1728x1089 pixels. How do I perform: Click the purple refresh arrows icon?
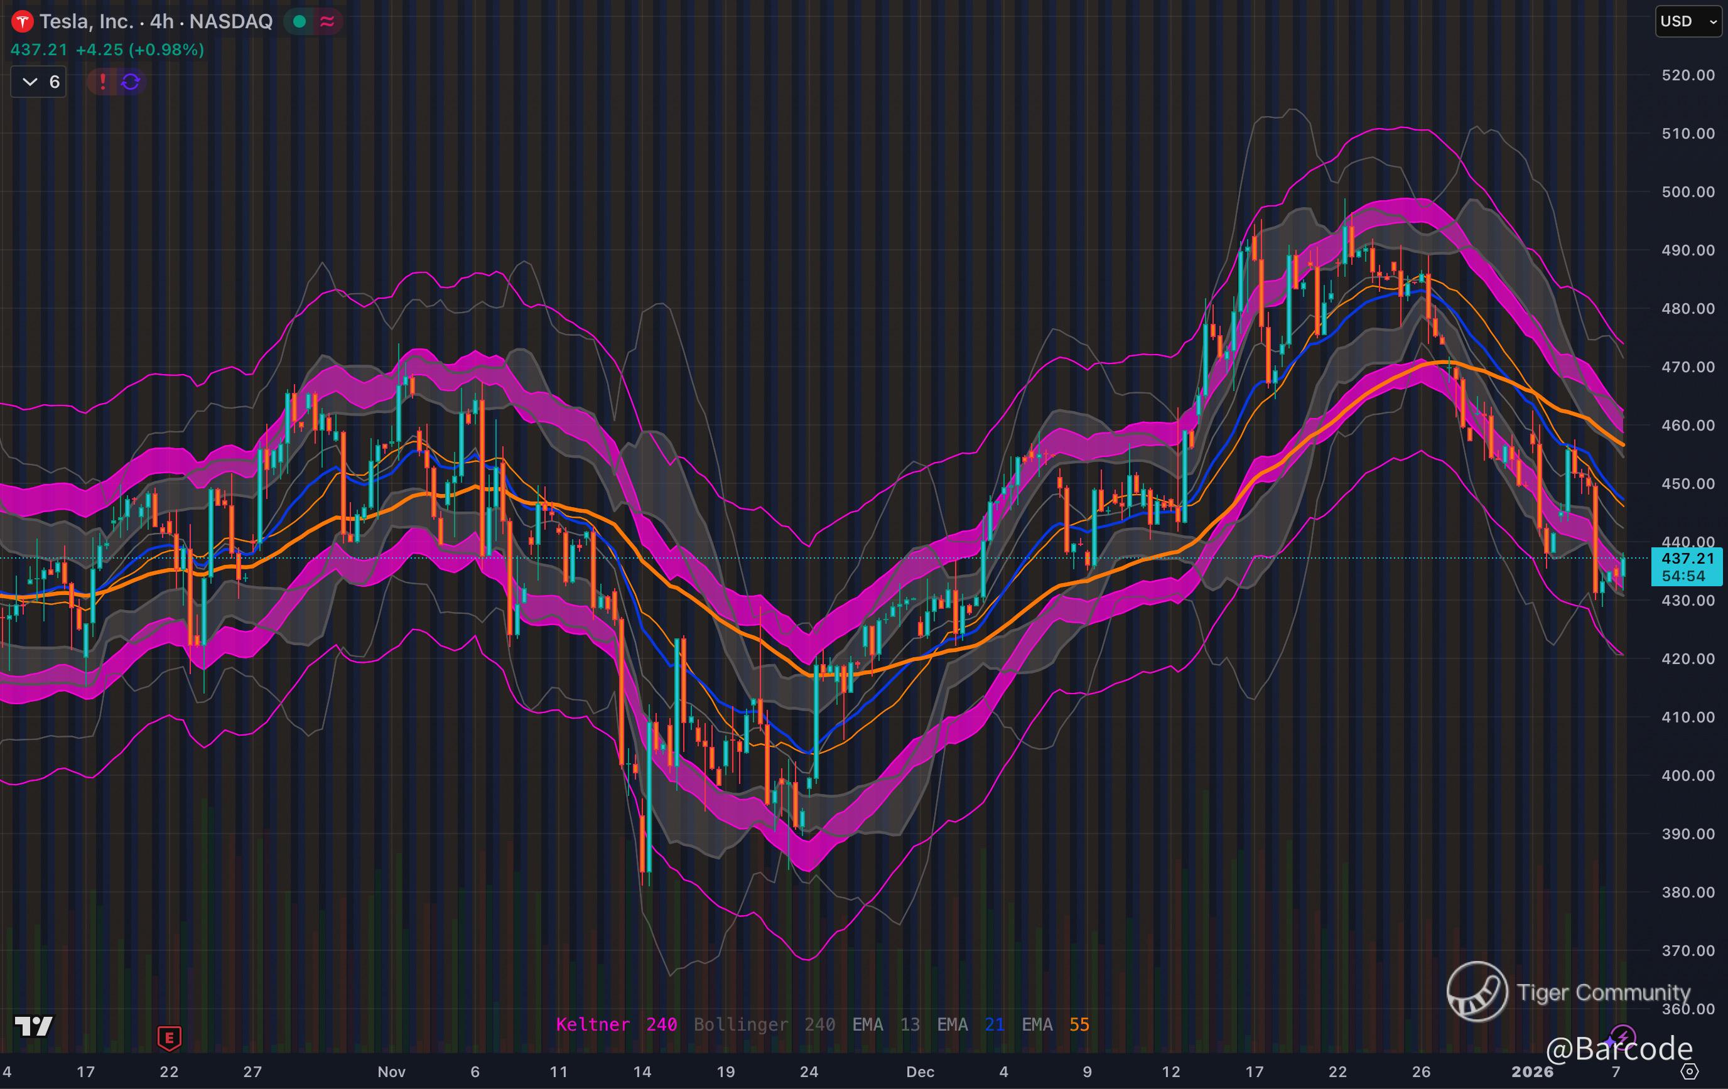point(131,82)
